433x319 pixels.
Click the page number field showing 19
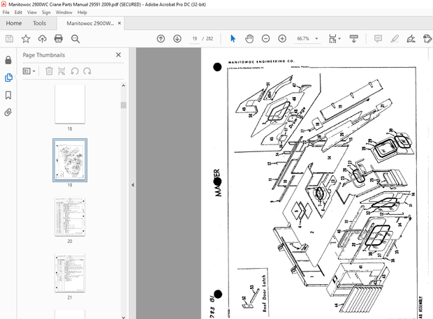(194, 38)
